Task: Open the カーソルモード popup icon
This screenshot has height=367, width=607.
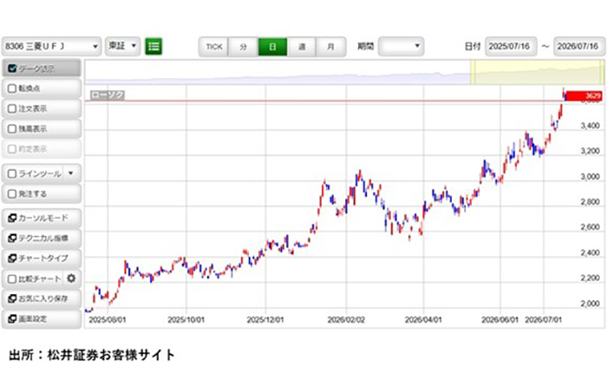Action: (12, 218)
